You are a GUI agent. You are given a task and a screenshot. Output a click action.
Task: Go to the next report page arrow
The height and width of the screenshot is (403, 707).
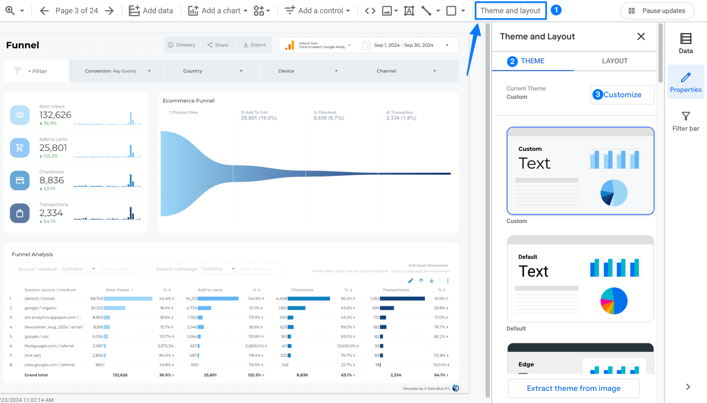click(x=109, y=10)
